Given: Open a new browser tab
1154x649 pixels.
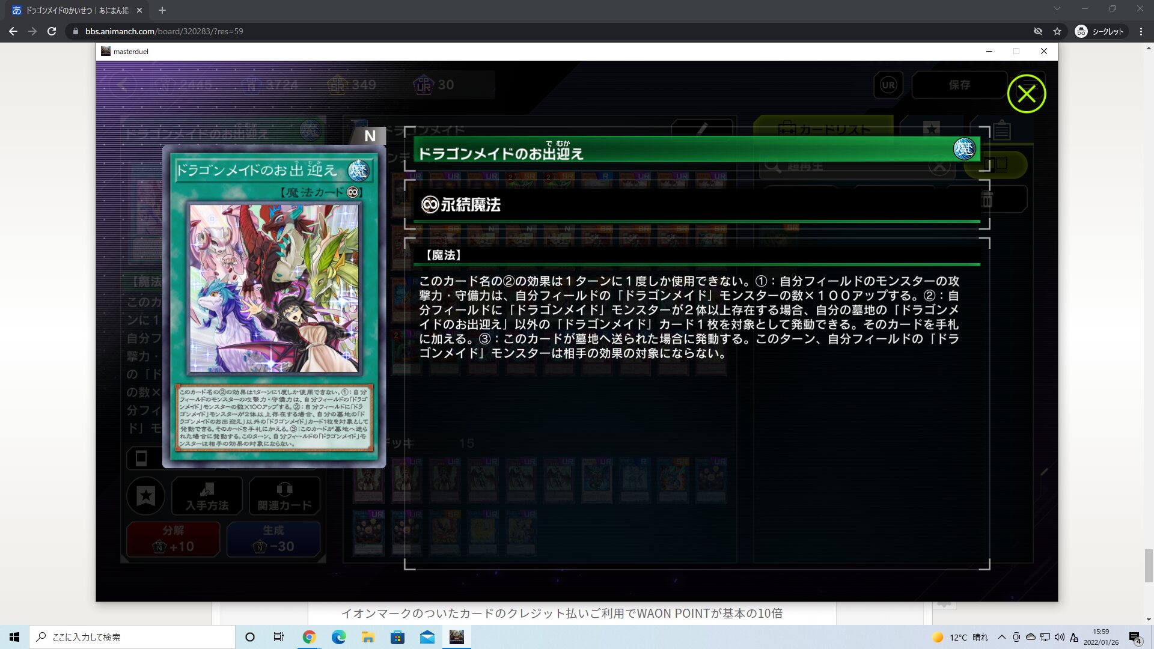Looking at the screenshot, I should (x=162, y=10).
